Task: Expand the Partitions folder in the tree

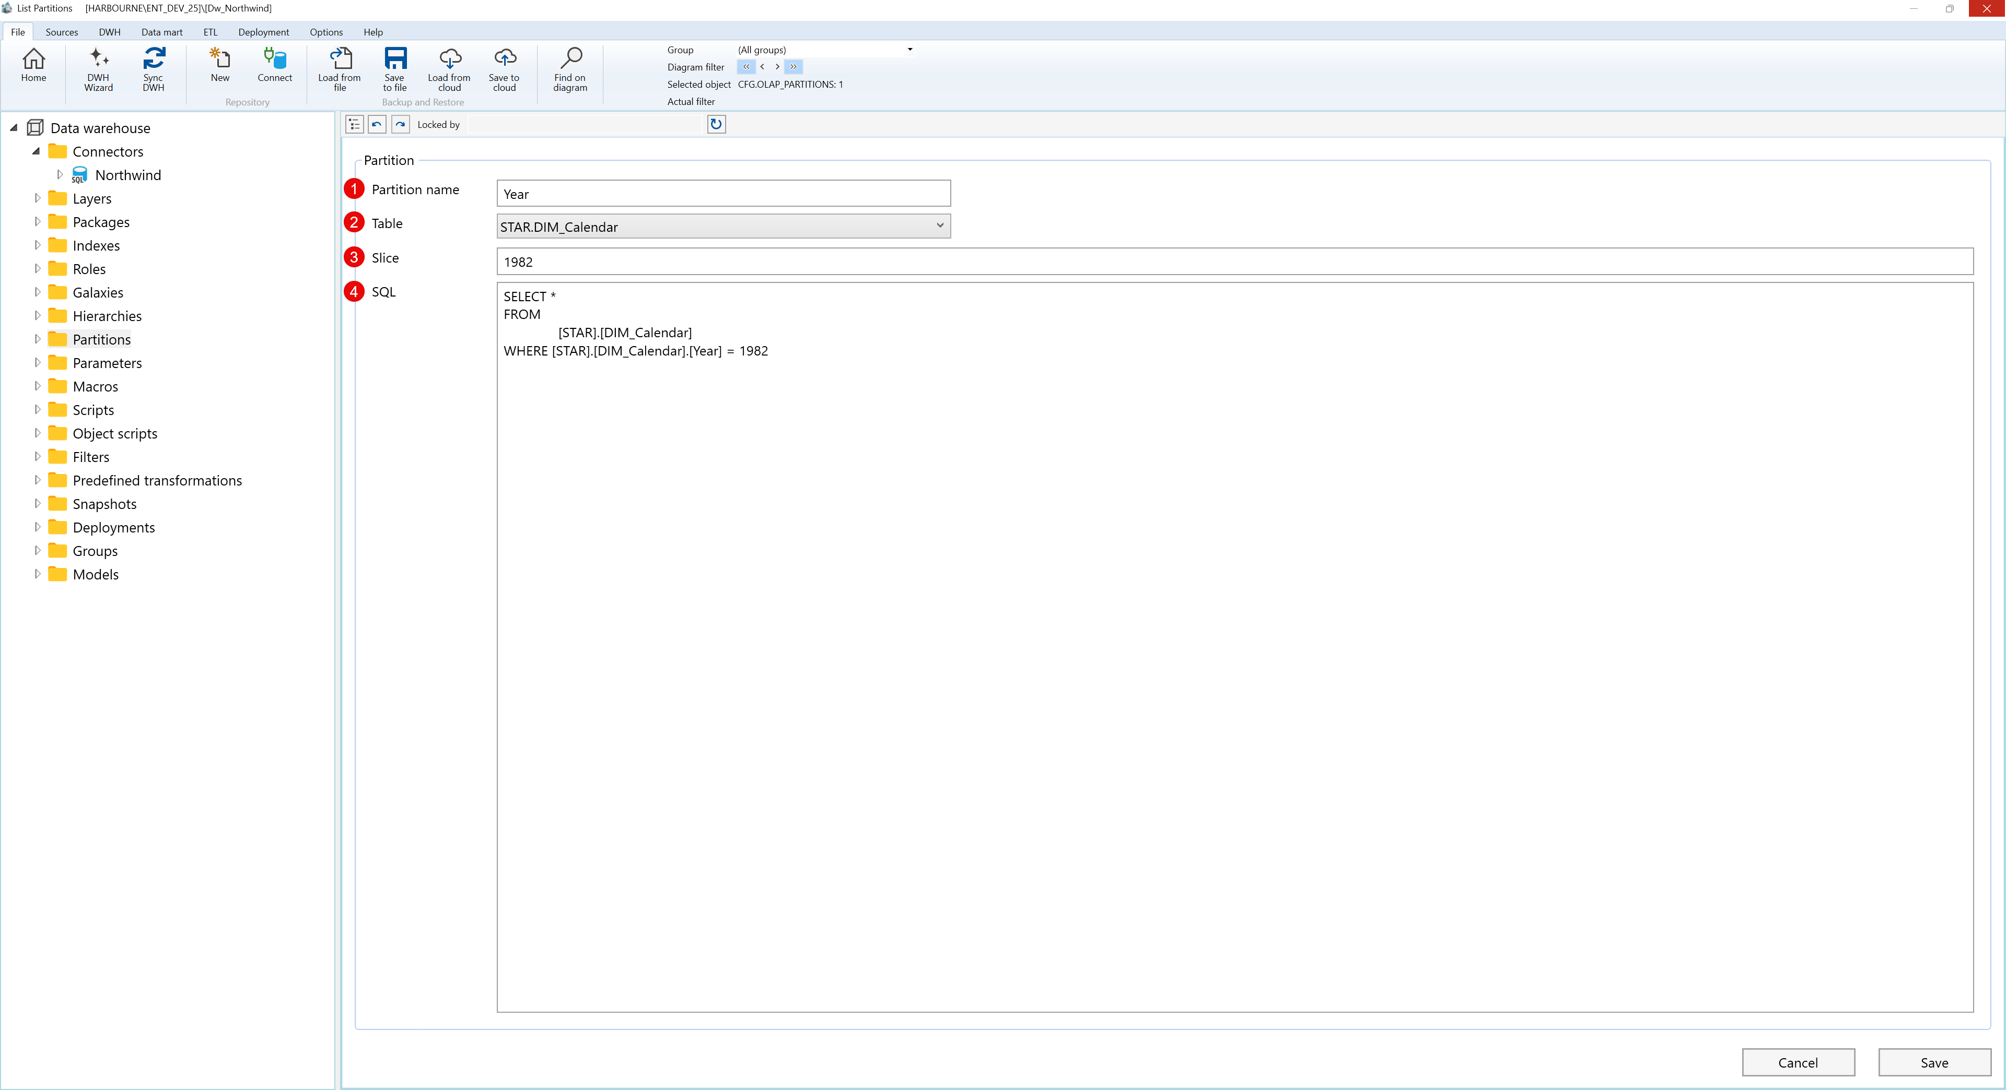Action: coord(38,338)
